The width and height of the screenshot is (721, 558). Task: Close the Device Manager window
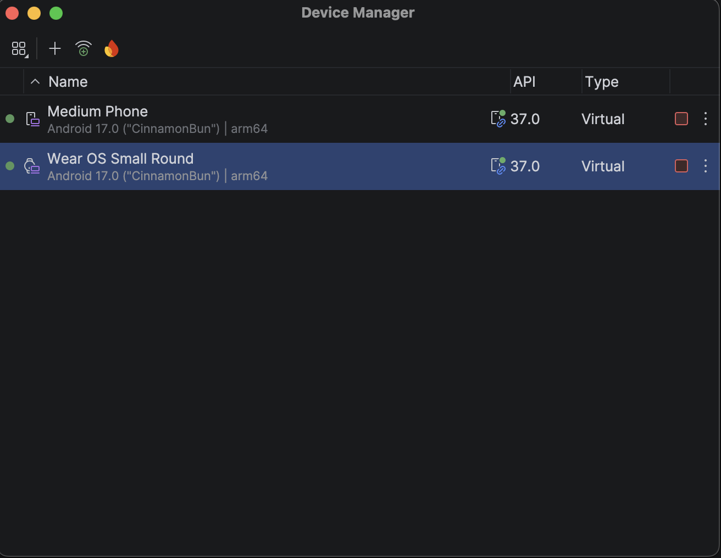[12, 13]
